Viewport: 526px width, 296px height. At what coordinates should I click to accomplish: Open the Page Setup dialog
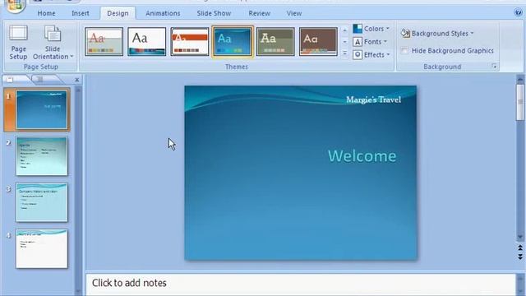point(18,43)
